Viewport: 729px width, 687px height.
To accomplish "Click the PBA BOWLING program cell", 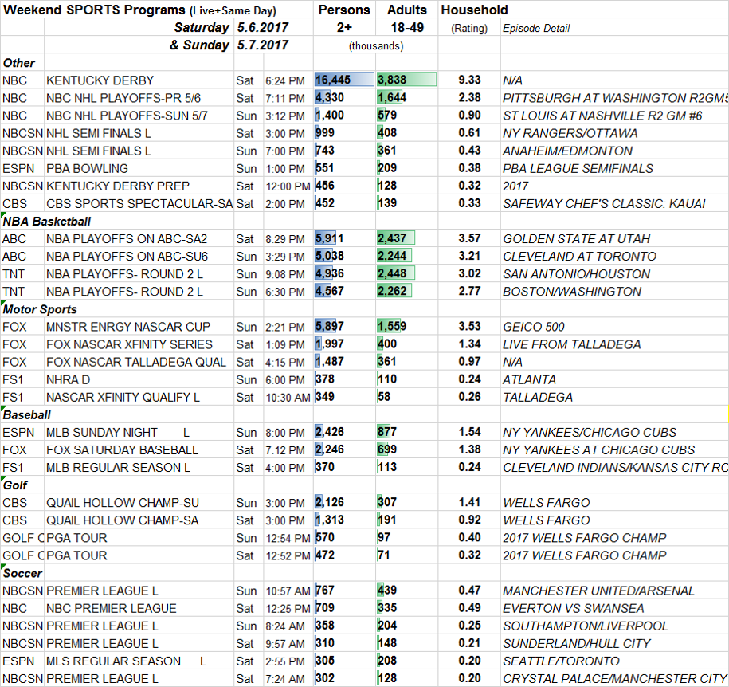I will coord(139,168).
